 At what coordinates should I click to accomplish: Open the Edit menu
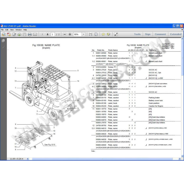(x=7, y=30)
